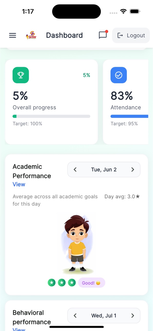
Task: Go to previous day before Tue, Jun 2
Action: (75, 170)
